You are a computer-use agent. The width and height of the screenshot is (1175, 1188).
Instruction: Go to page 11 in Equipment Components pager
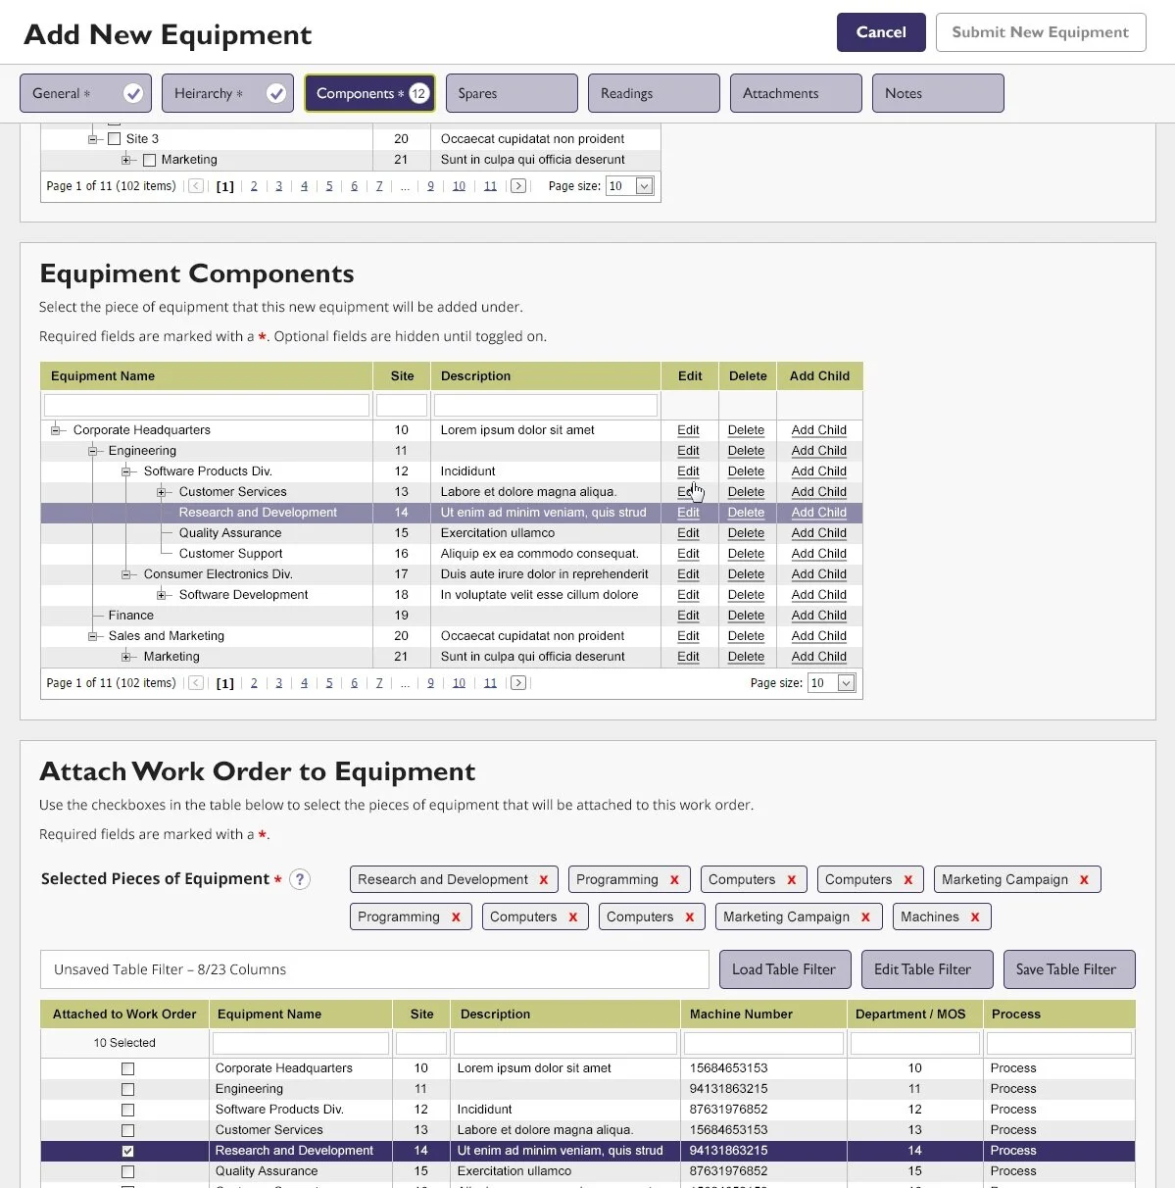(490, 683)
